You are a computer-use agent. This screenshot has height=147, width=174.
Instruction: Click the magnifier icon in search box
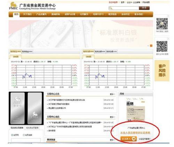tap(111, 8)
